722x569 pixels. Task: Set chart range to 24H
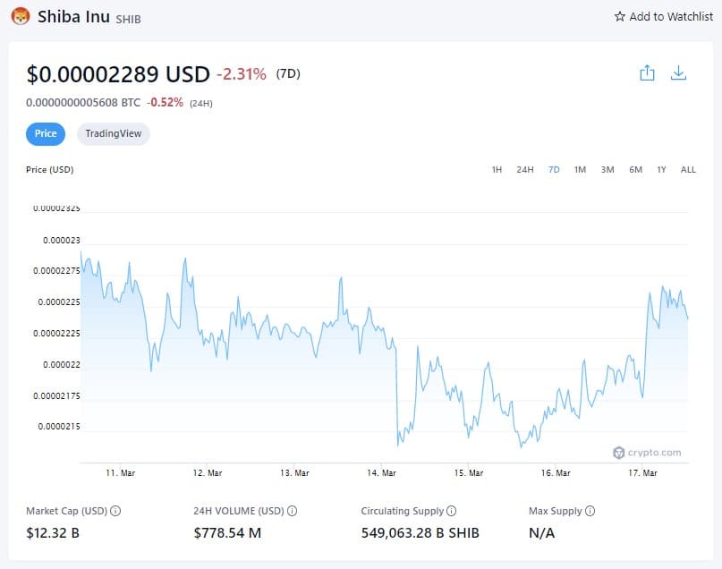tap(525, 169)
